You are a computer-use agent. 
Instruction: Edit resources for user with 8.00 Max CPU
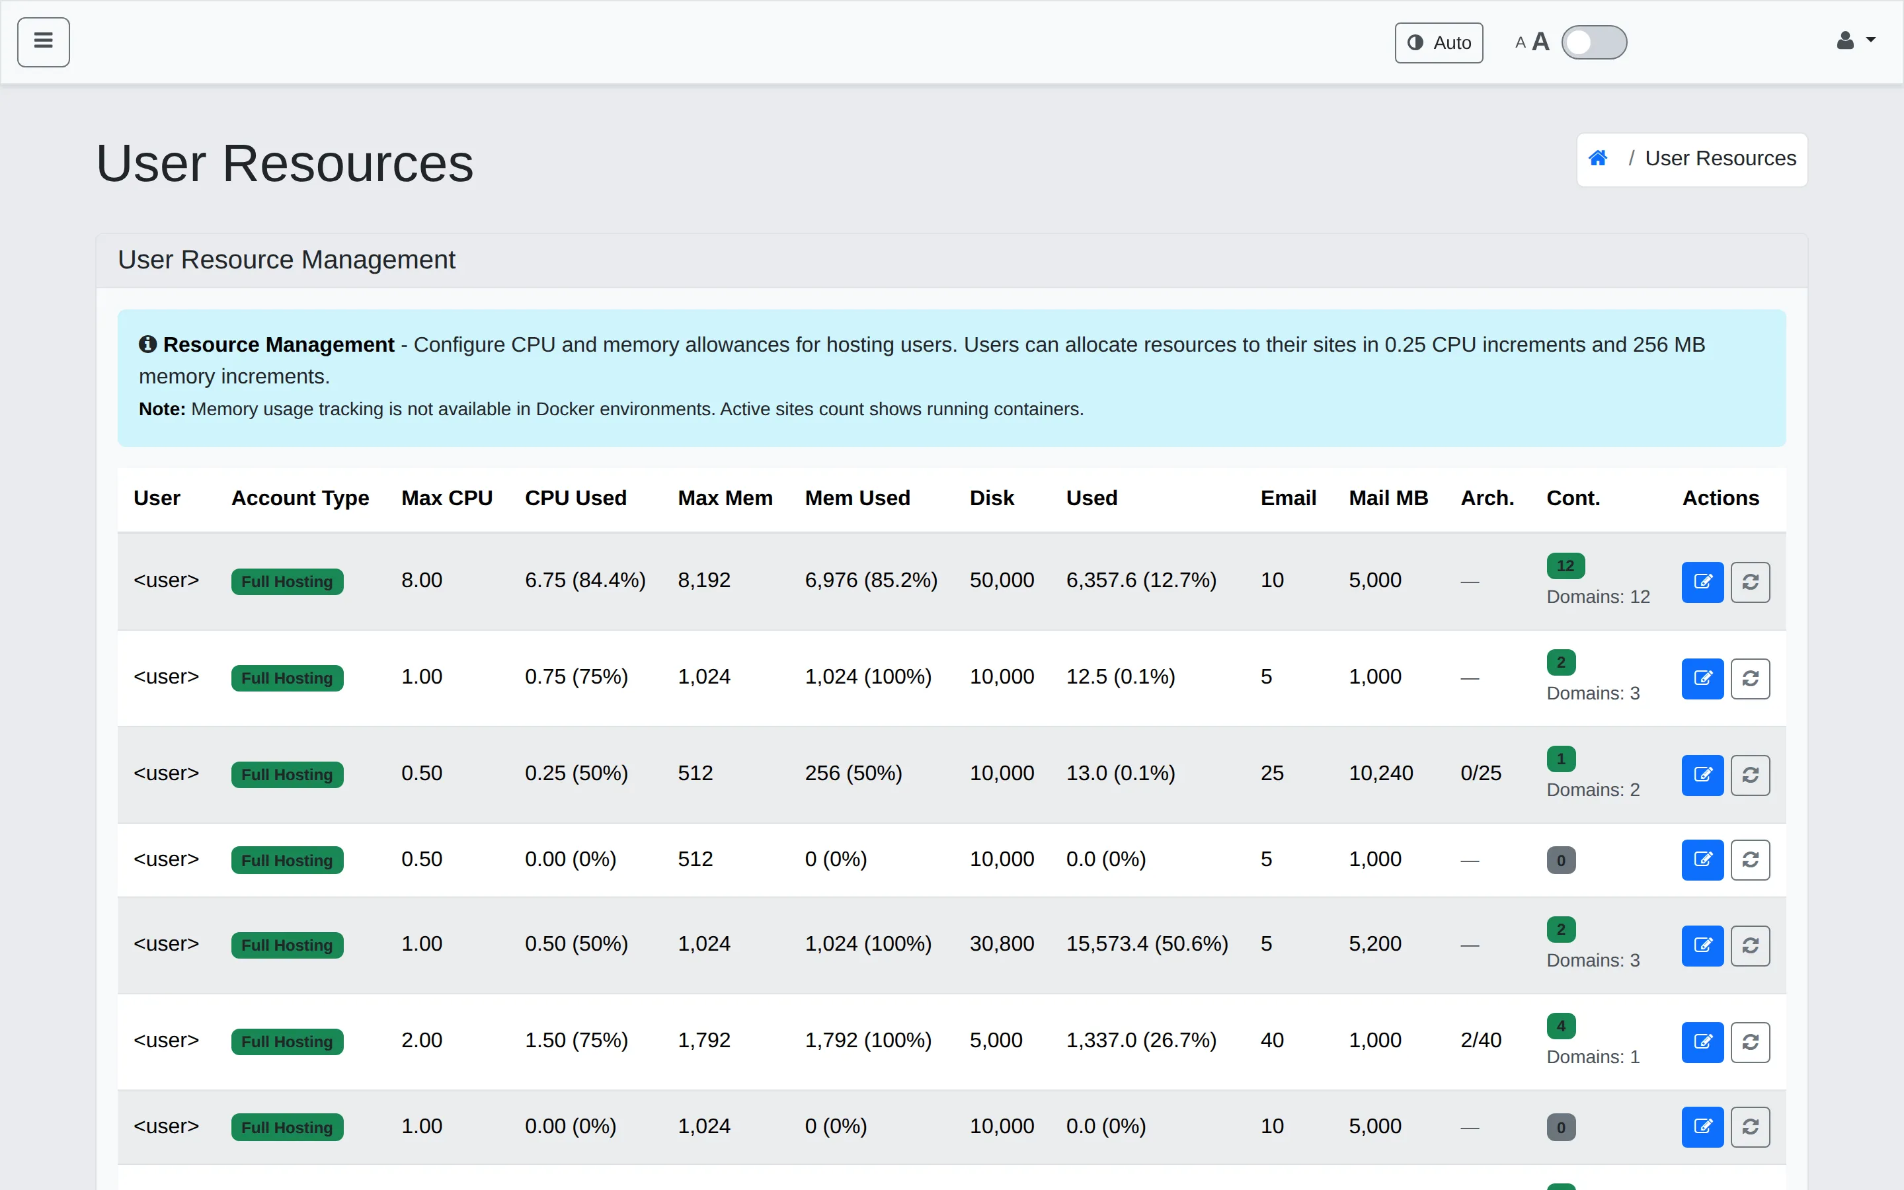[x=1702, y=582]
